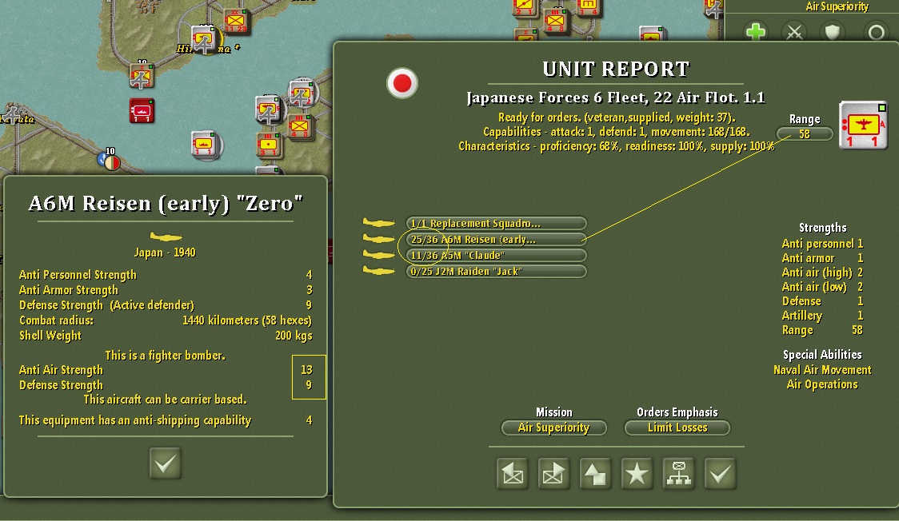Click the shield icon in top panel
Screen dimensions: 899x521
point(833,32)
